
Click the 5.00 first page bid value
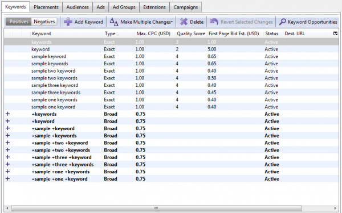(x=212, y=49)
